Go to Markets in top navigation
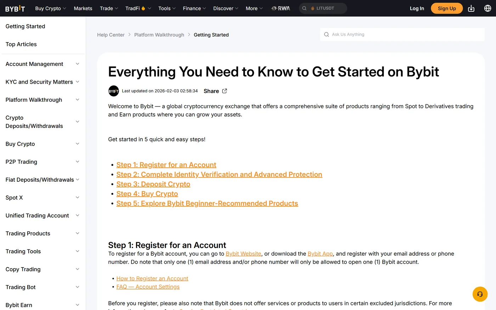This screenshot has height=310, width=496. click(83, 9)
